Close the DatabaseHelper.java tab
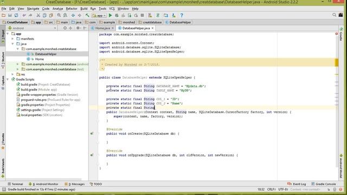The image size is (347, 195). pyautogui.click(x=152, y=28)
